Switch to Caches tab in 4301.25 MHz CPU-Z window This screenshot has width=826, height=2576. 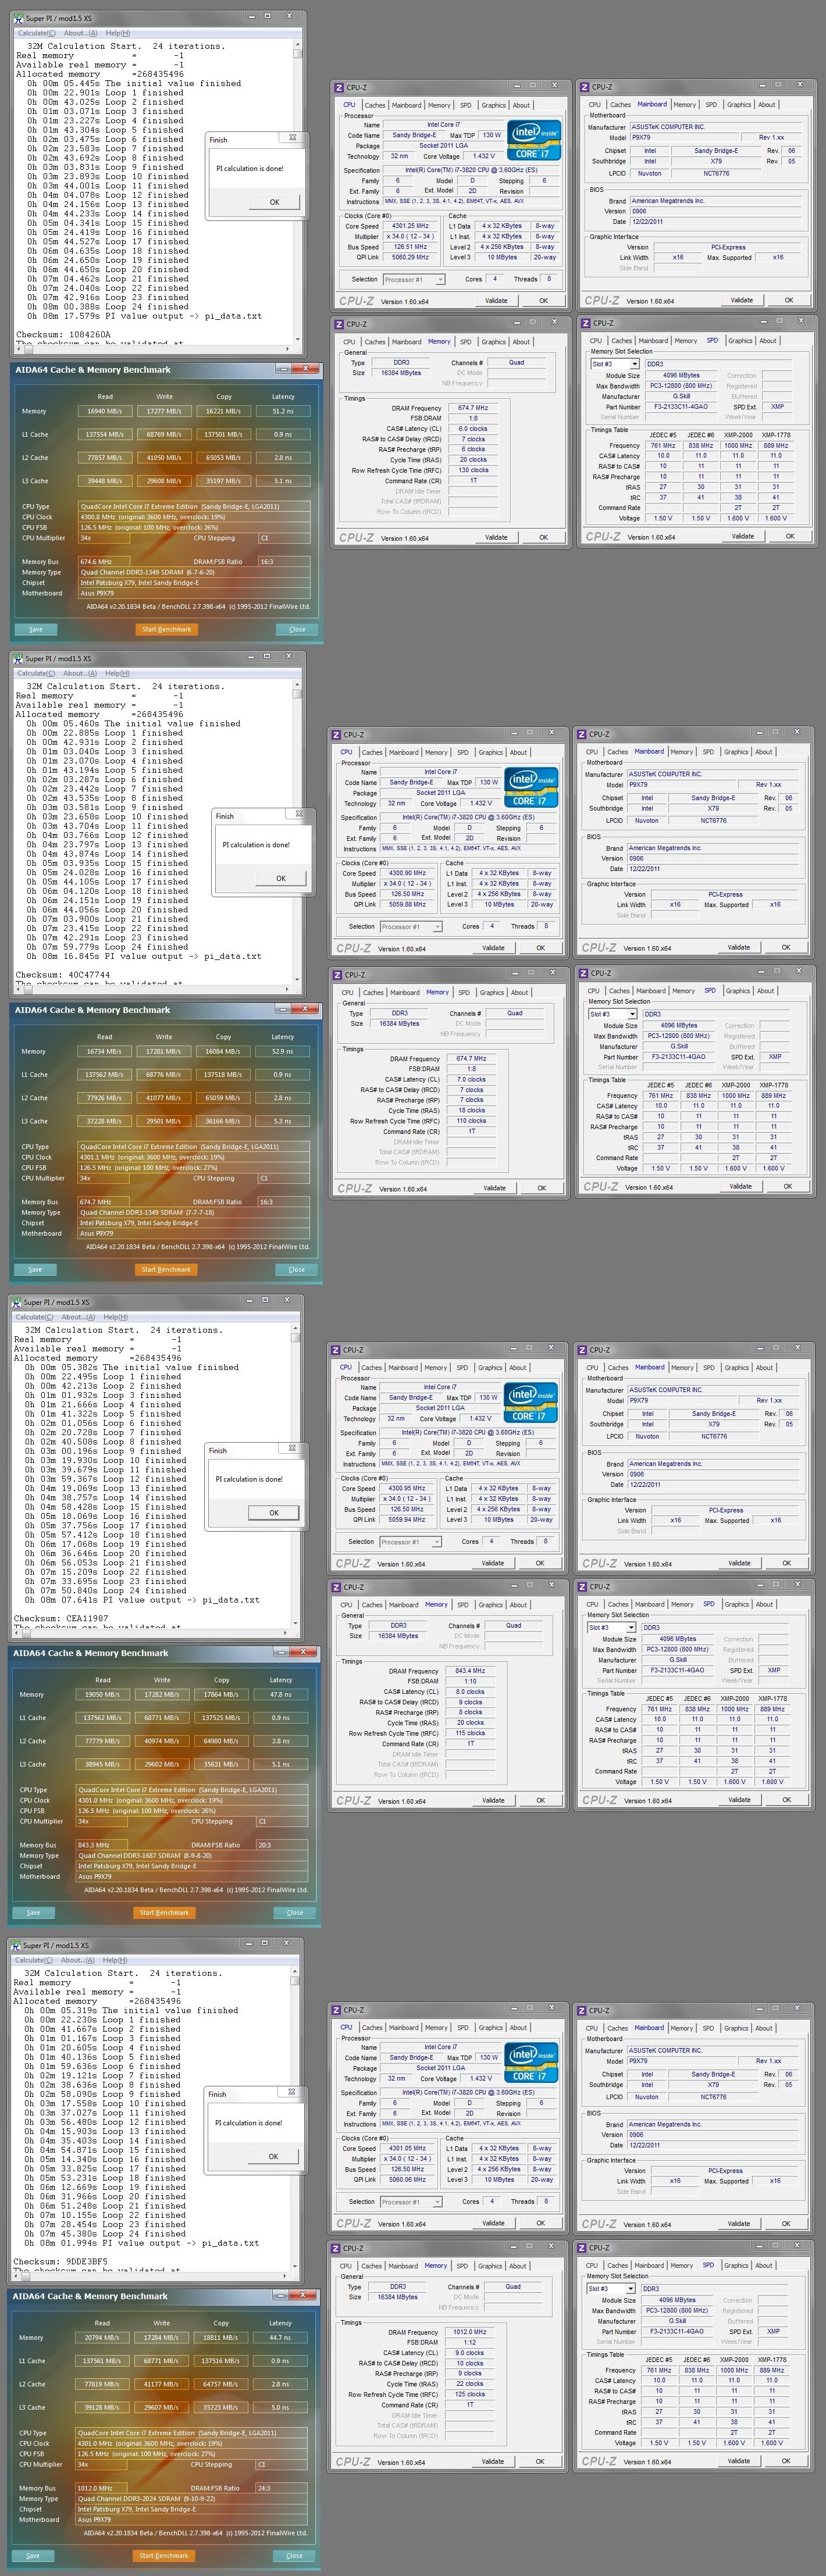pos(375,104)
